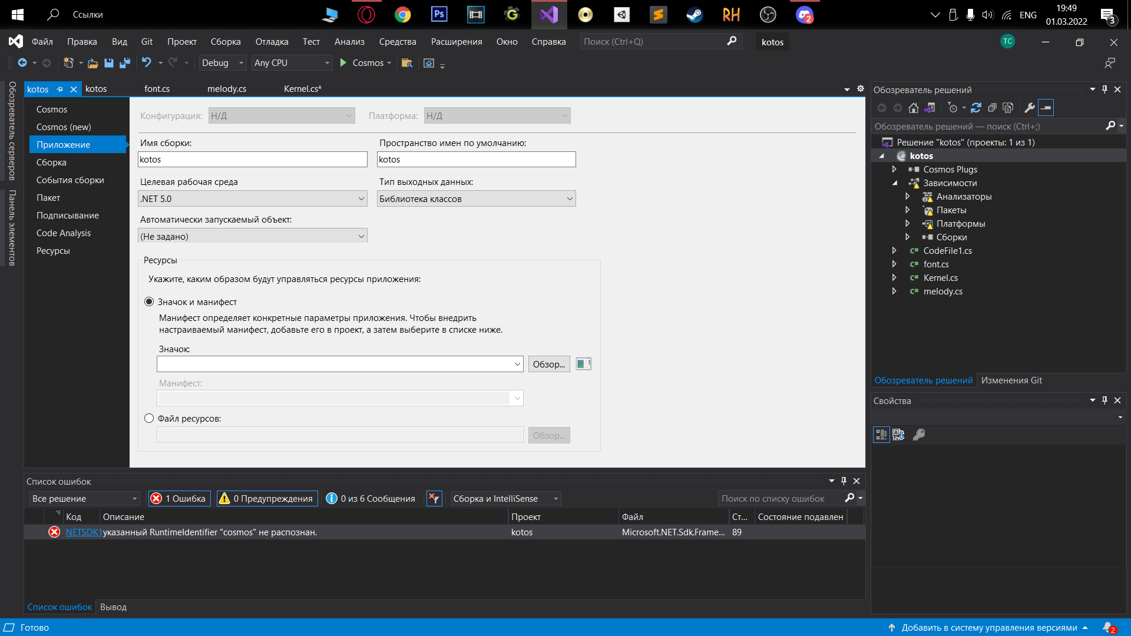Undo the last action via the toolbar
Image resolution: width=1131 pixels, height=636 pixels.
[146, 63]
